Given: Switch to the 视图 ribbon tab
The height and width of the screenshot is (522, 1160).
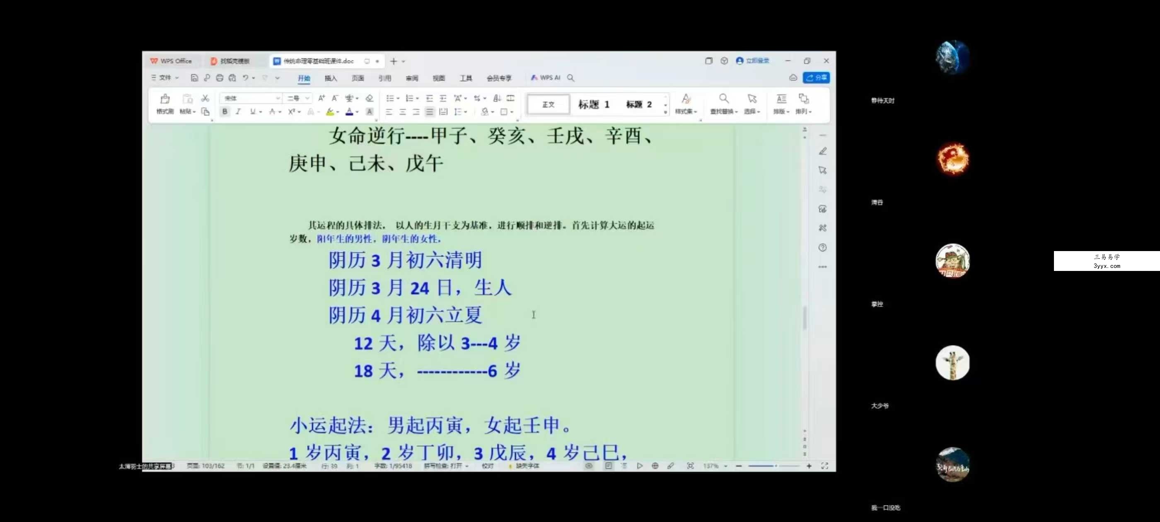Looking at the screenshot, I should pyautogui.click(x=439, y=78).
